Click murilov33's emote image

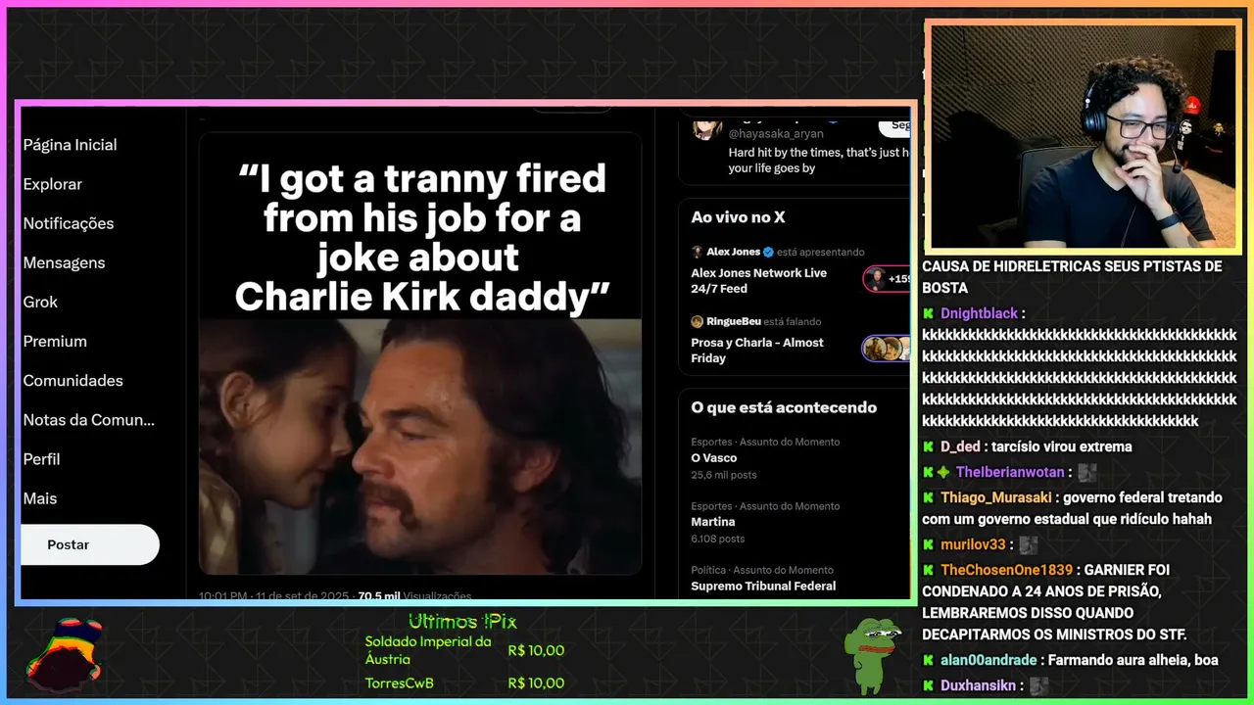coord(1028,544)
